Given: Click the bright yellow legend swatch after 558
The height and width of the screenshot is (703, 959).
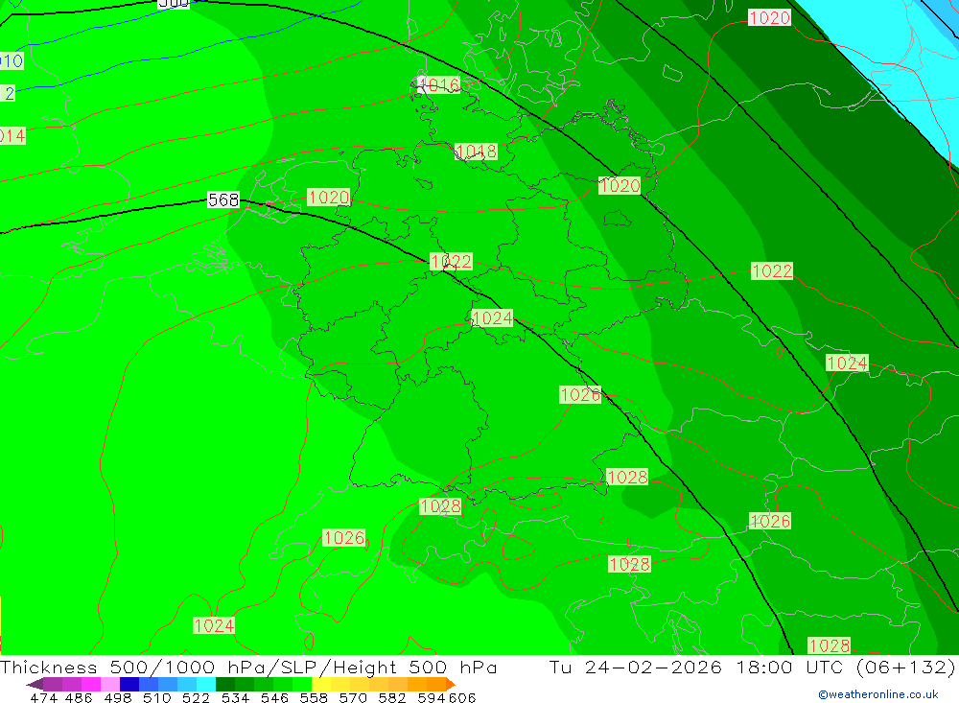Looking at the screenshot, I should tap(321, 684).
